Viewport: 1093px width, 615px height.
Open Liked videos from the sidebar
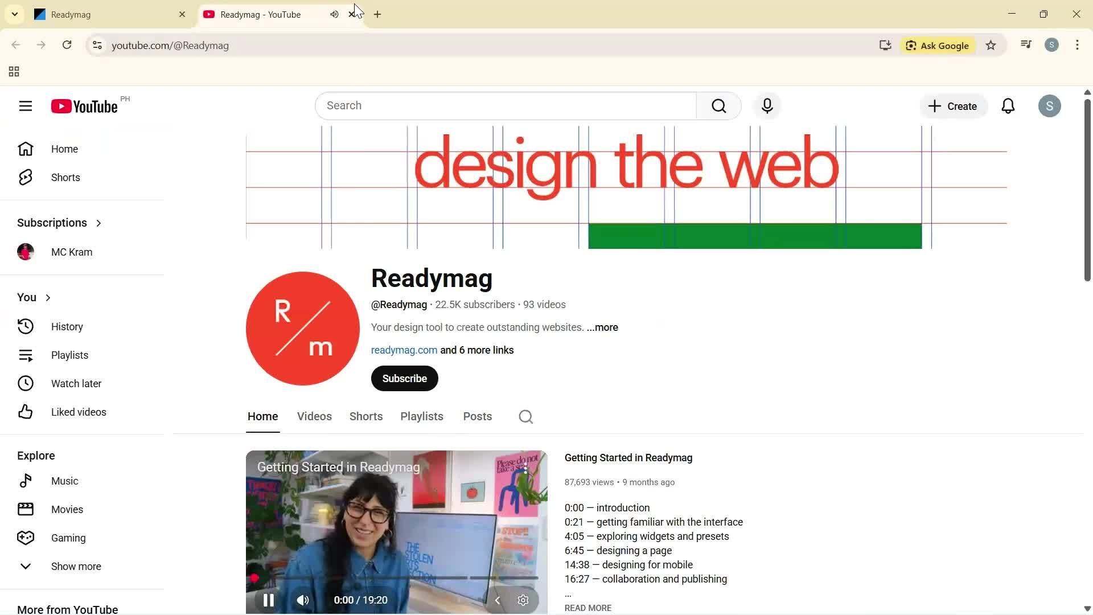coord(78,412)
